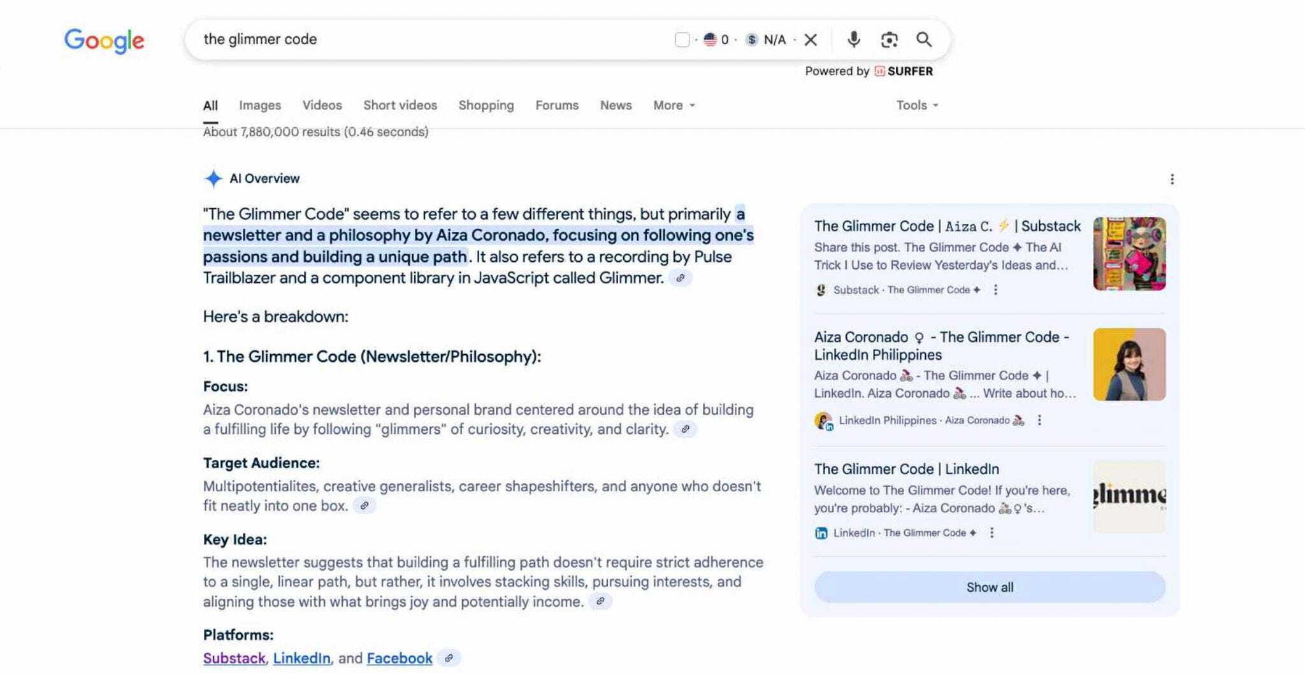The image size is (1305, 674).
Task: Click the Aiza Coronado portrait thumbnail
Action: [x=1130, y=364]
